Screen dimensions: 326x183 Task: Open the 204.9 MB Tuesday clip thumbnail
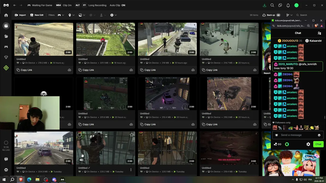click(44, 148)
